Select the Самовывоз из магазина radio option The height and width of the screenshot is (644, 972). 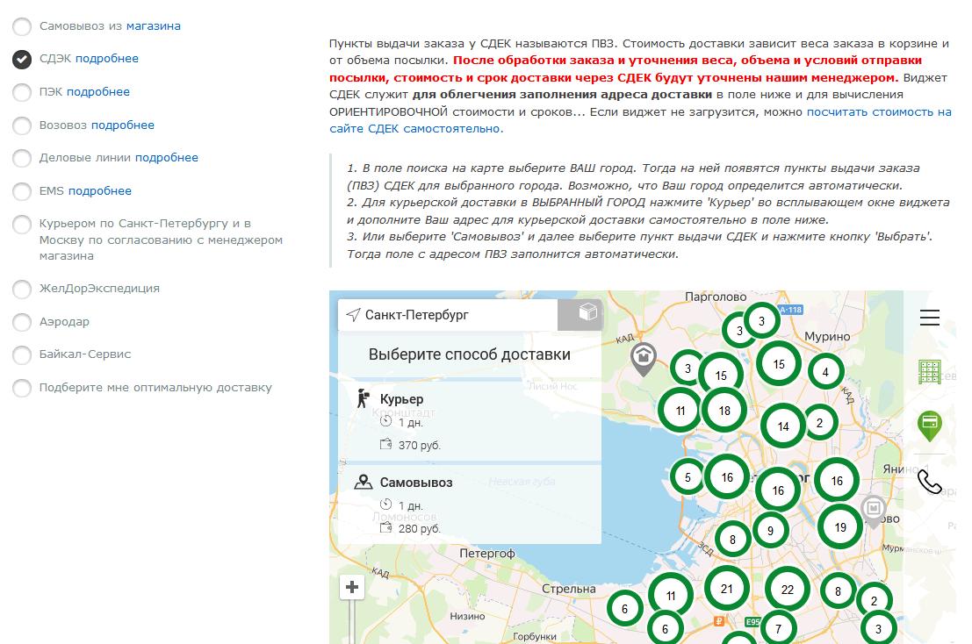[22, 26]
